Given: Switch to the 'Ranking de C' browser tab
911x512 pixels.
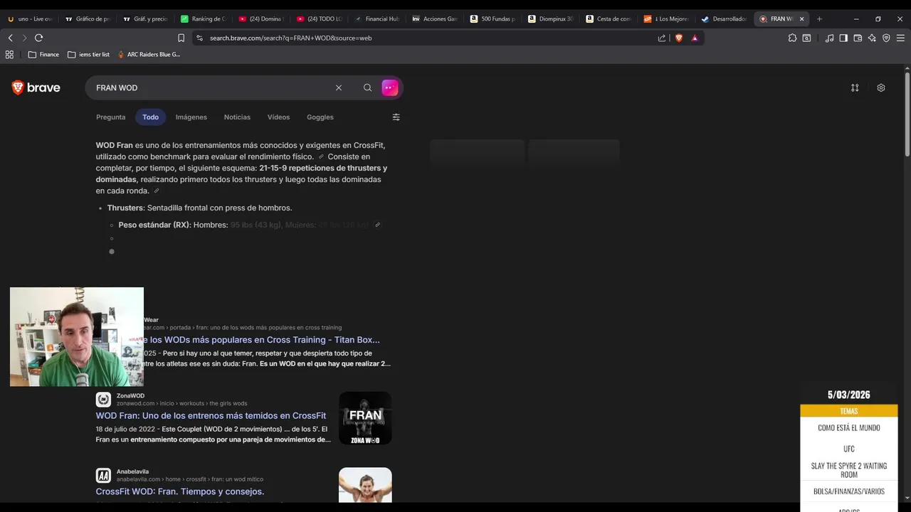Looking at the screenshot, I should (x=204, y=19).
